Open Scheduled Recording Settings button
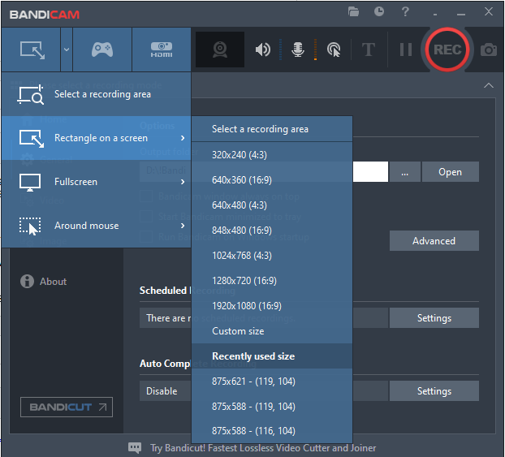The width and height of the screenshot is (505, 457). click(x=434, y=318)
